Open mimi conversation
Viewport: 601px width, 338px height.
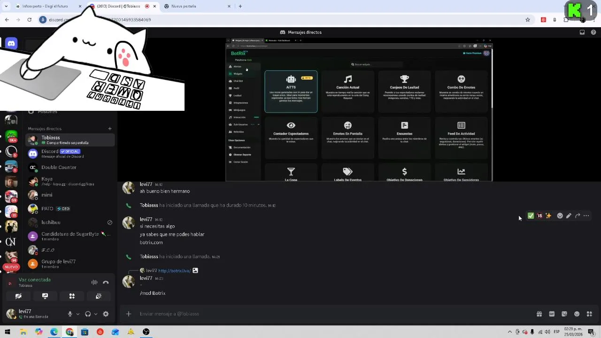tap(70, 195)
